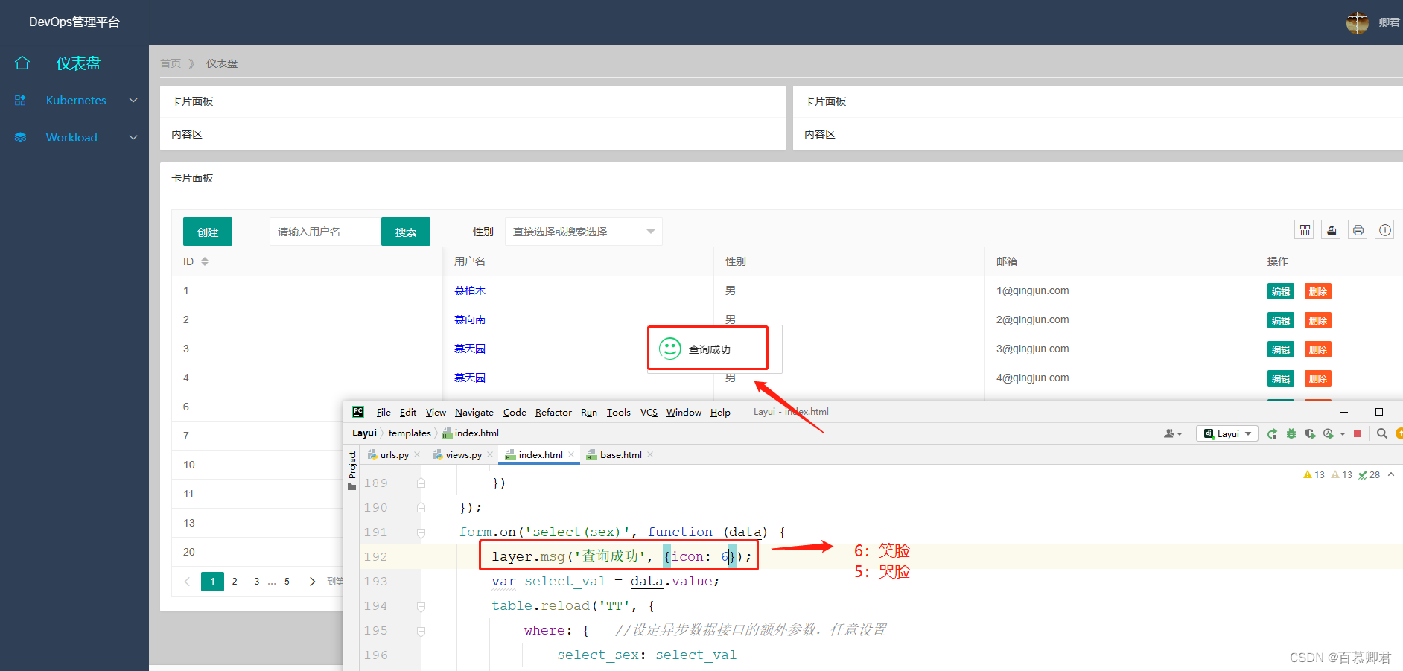Screen dimensions: 1403x671
Task: Open the PyCharm Tools menu
Action: [618, 412]
